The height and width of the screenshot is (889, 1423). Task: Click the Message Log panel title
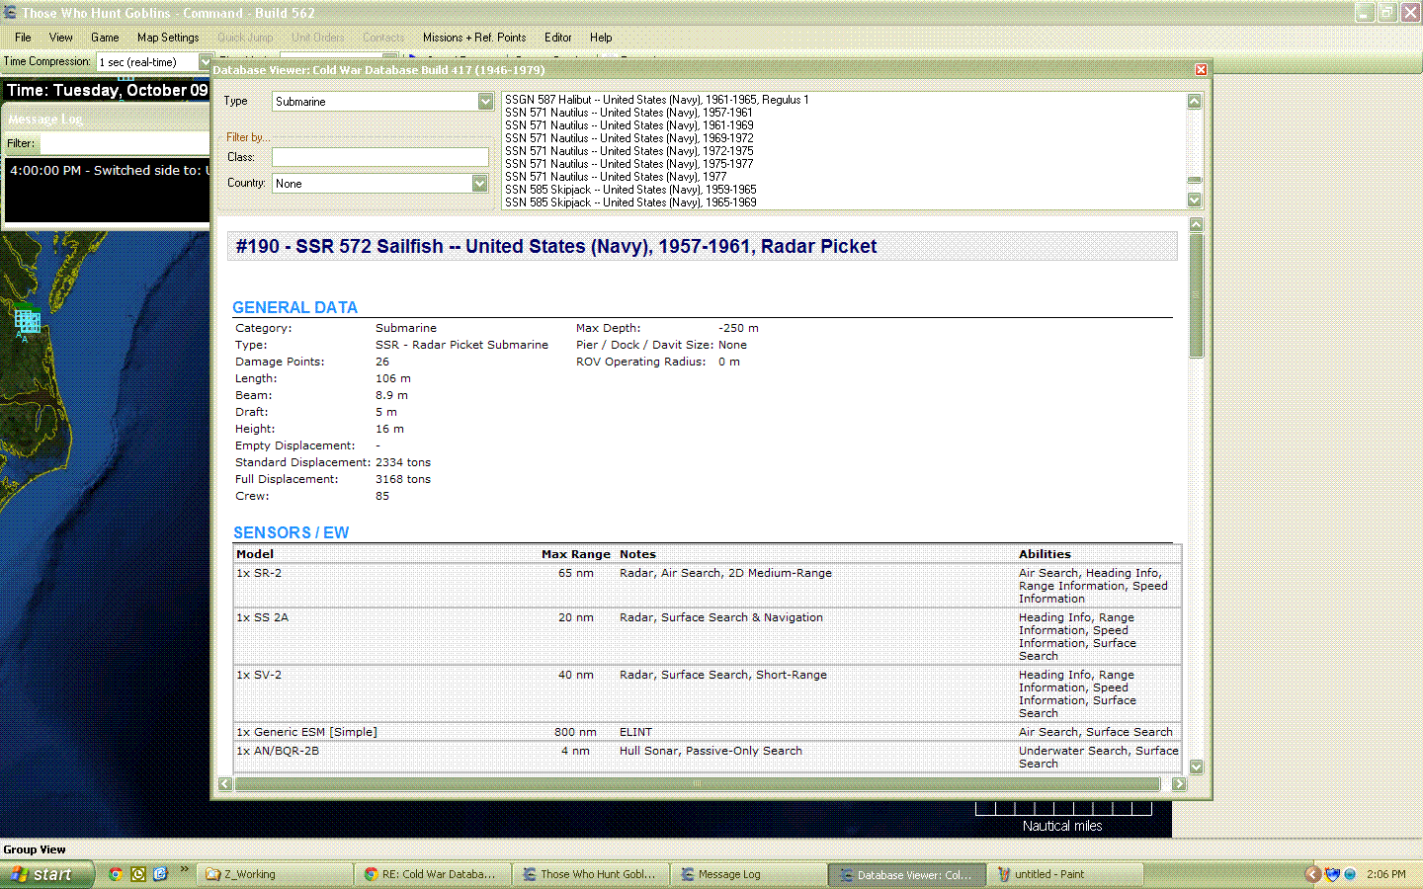coord(44,120)
